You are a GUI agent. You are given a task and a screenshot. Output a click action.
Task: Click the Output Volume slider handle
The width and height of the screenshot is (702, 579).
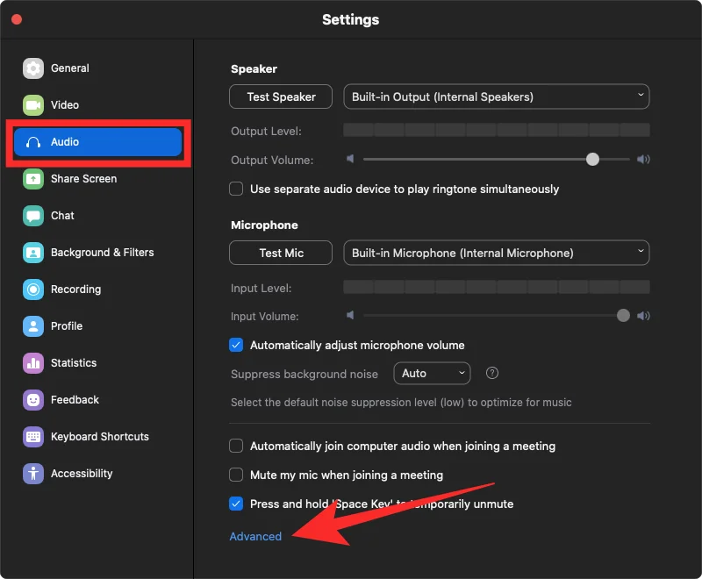tap(593, 160)
